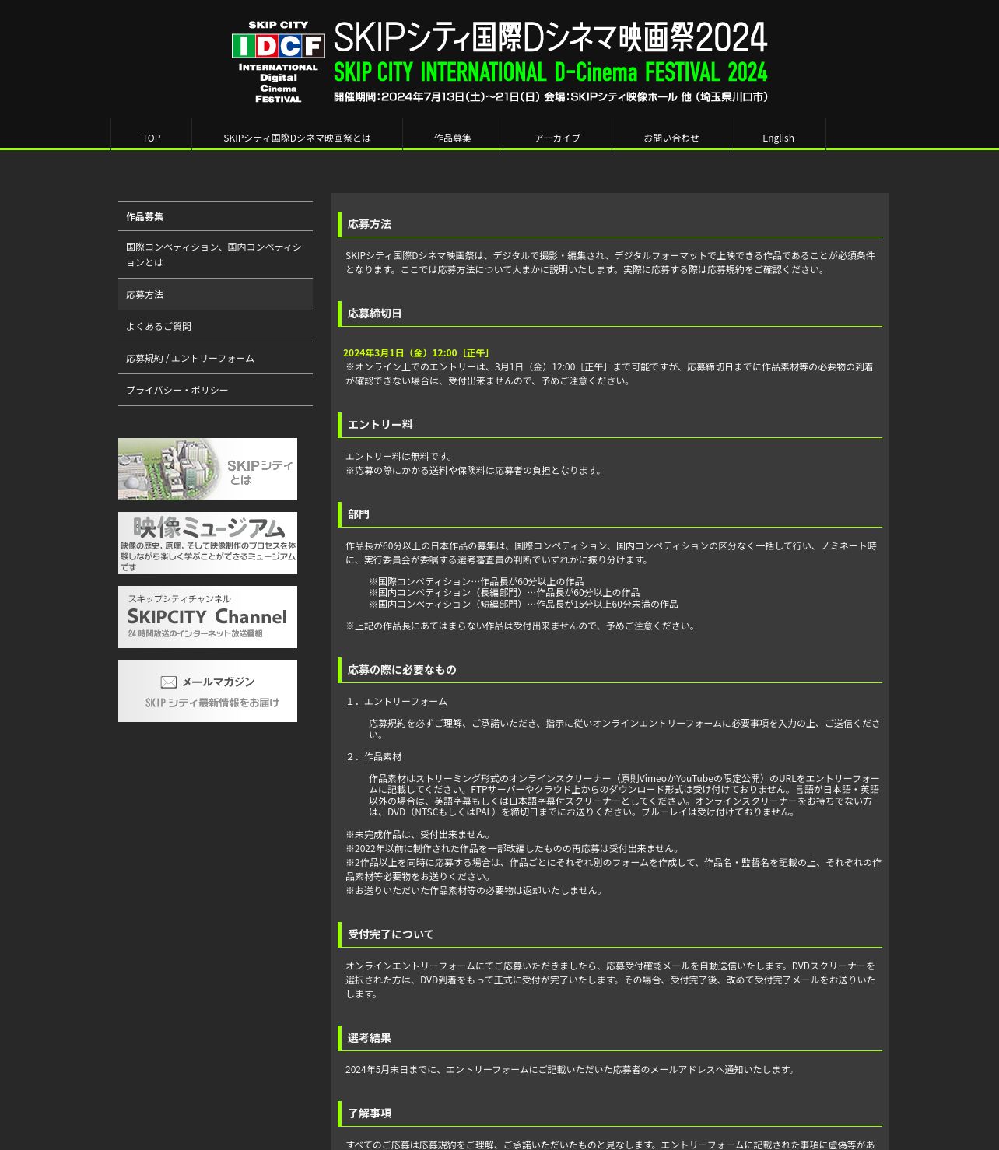Screen dimensions: 999x1150
Task: Open the SKIPCITY Channel banner
Action: pyautogui.click(x=208, y=617)
